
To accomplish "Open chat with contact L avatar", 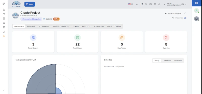I will click(x=196, y=11).
